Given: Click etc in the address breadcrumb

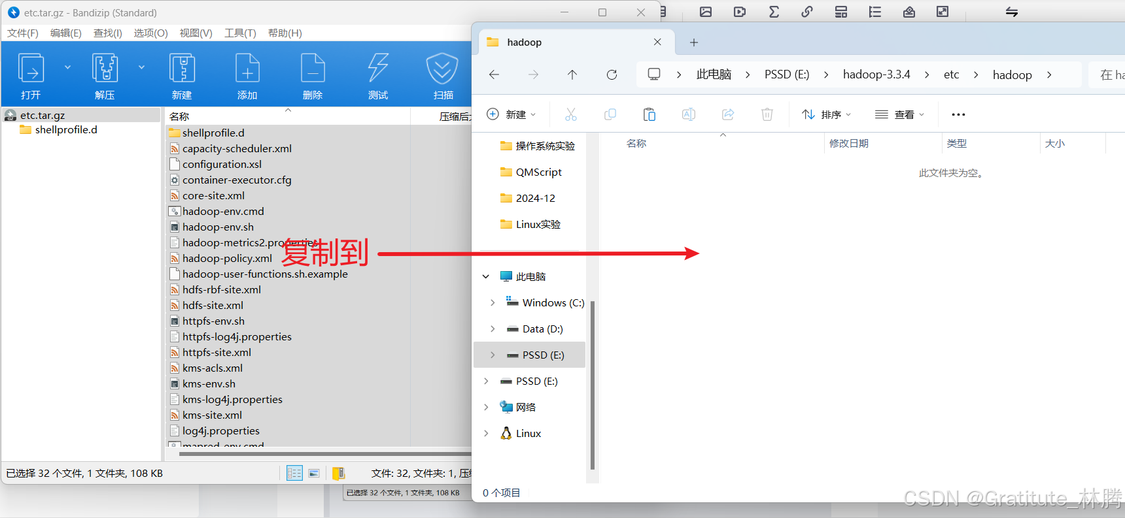Looking at the screenshot, I should 951,74.
